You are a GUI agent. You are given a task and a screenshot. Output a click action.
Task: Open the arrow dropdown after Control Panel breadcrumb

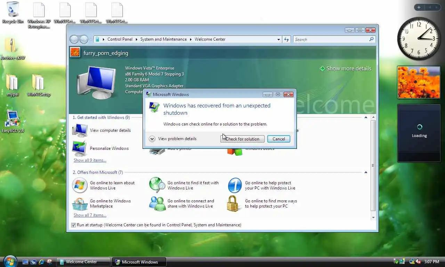(137, 39)
